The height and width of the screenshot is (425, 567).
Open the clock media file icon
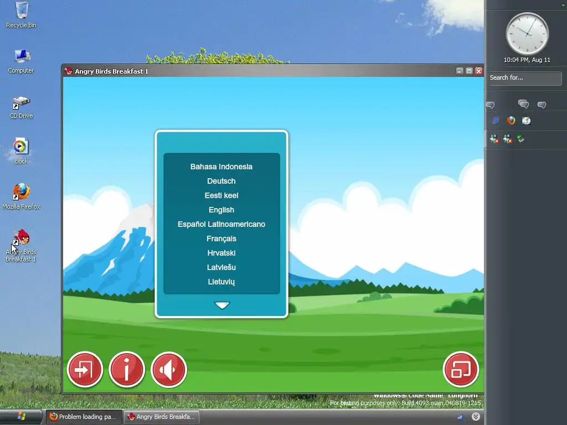21,151
